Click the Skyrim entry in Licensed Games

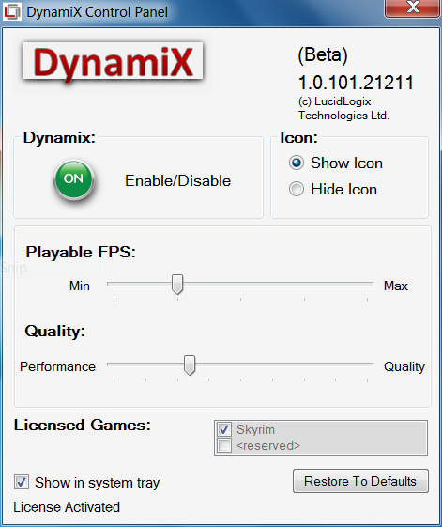click(255, 429)
